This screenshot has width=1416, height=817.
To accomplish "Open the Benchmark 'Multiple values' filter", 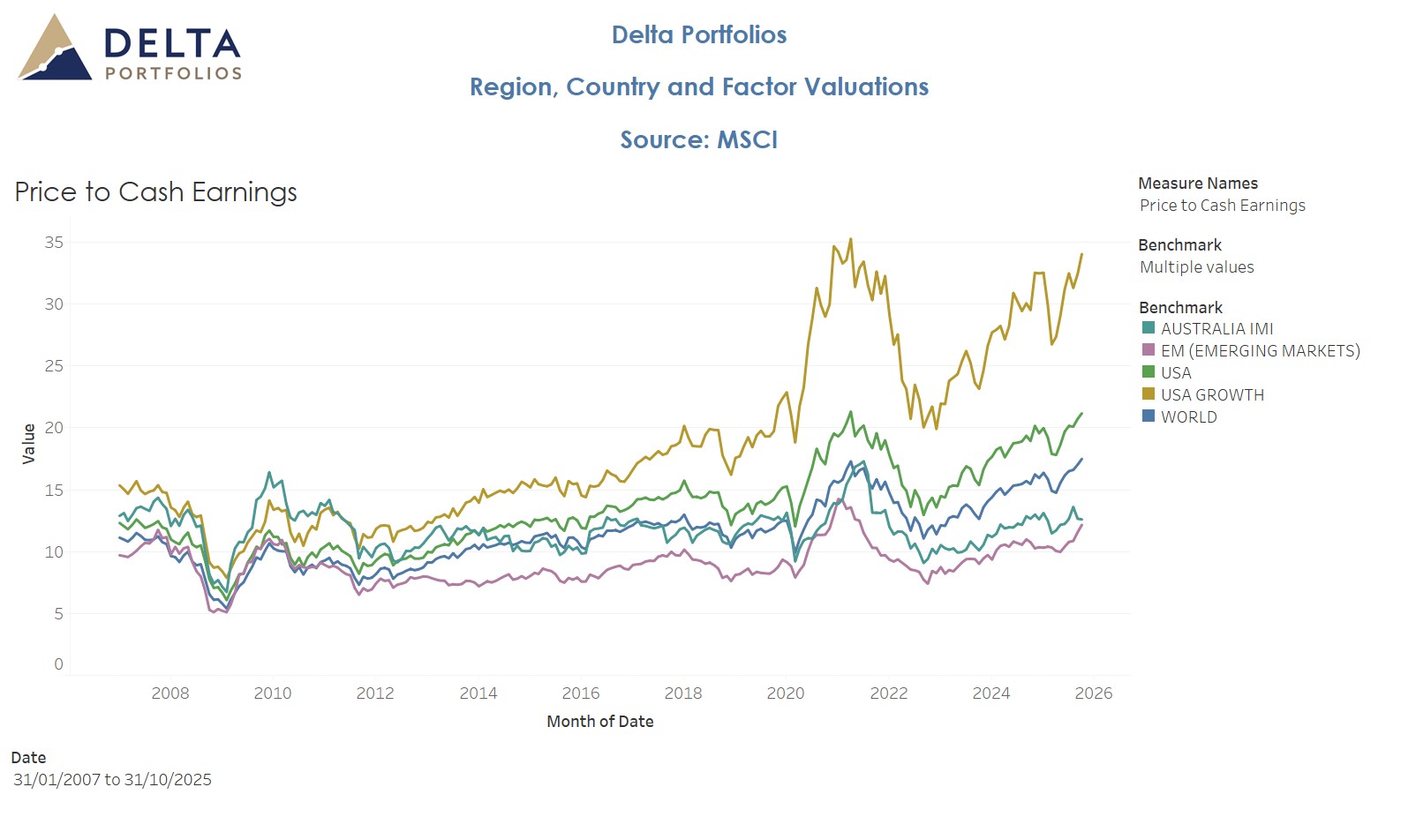I will 1196,267.
